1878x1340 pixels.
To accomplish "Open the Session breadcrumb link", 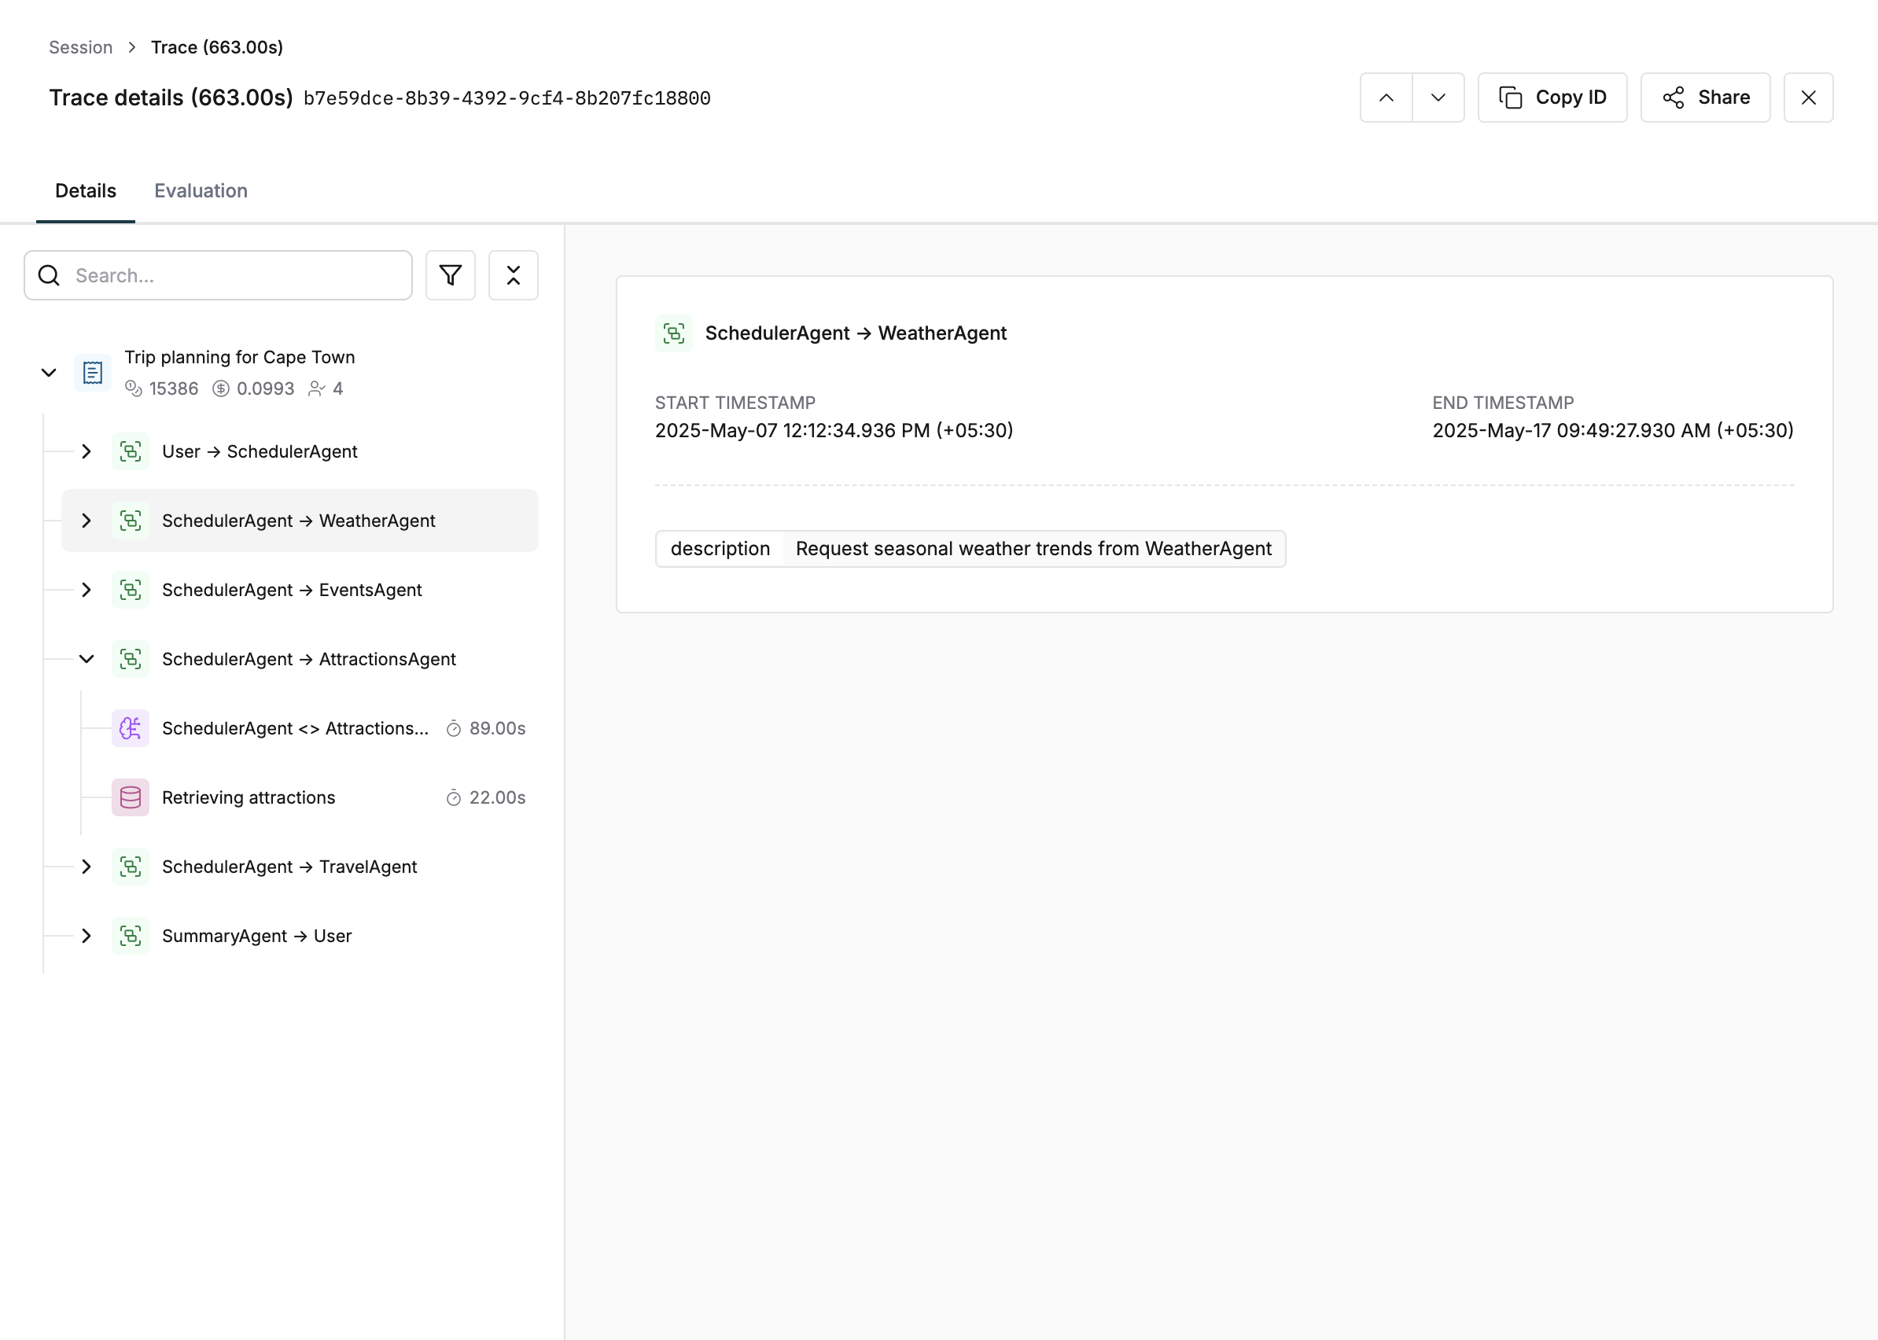I will 80,47.
